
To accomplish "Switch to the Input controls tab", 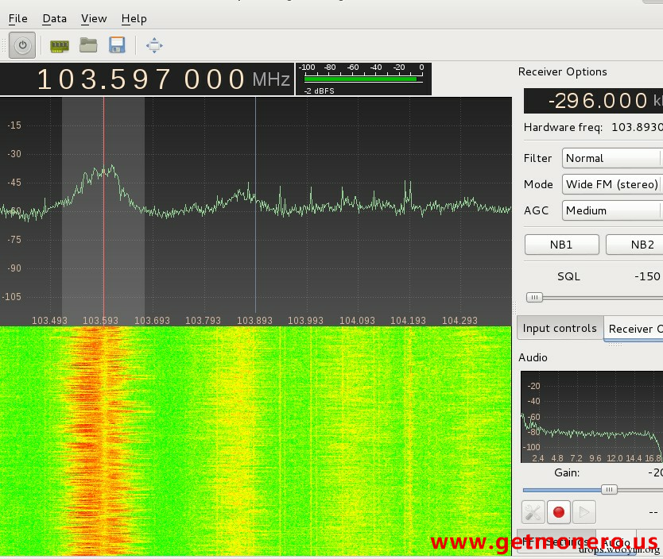I will point(560,328).
